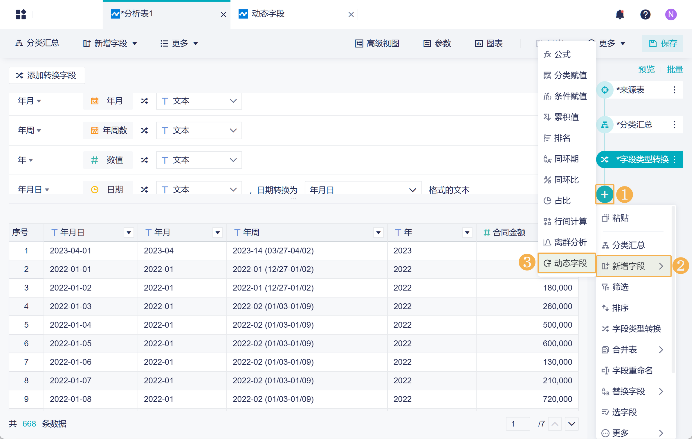Choose 筛选 in the context menu
The height and width of the screenshot is (439, 696).
click(620, 287)
